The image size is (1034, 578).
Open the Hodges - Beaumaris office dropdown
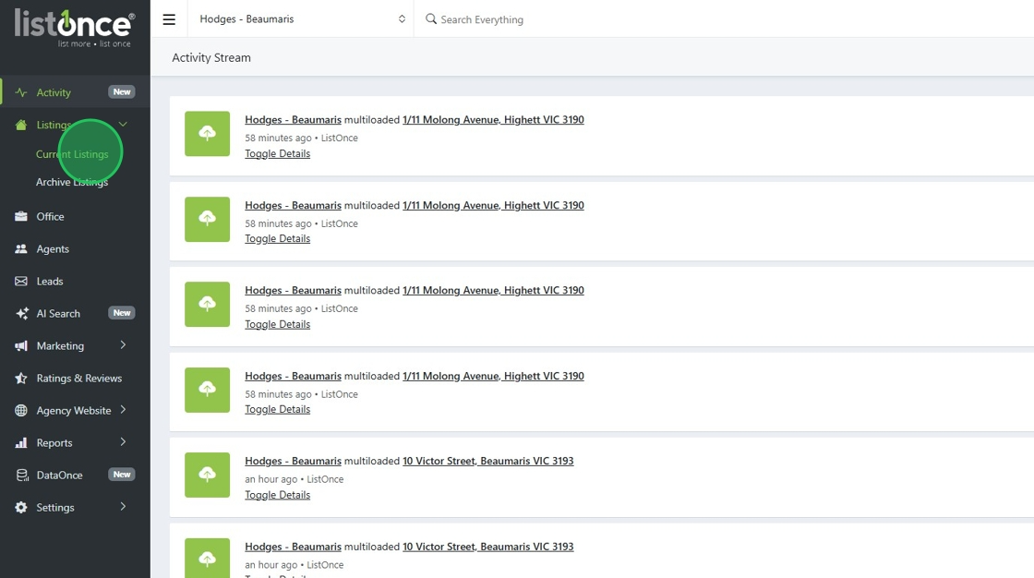click(x=301, y=19)
